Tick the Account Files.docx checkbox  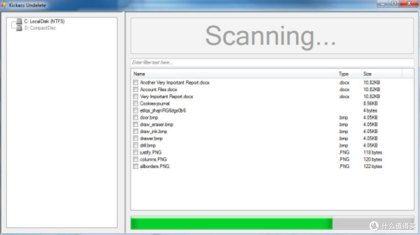[x=136, y=89]
